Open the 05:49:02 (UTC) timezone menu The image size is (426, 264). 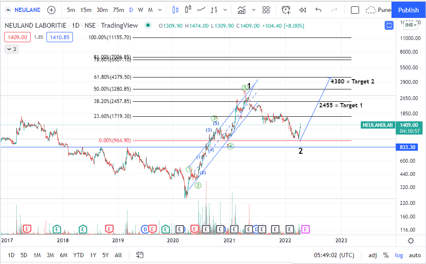point(334,255)
